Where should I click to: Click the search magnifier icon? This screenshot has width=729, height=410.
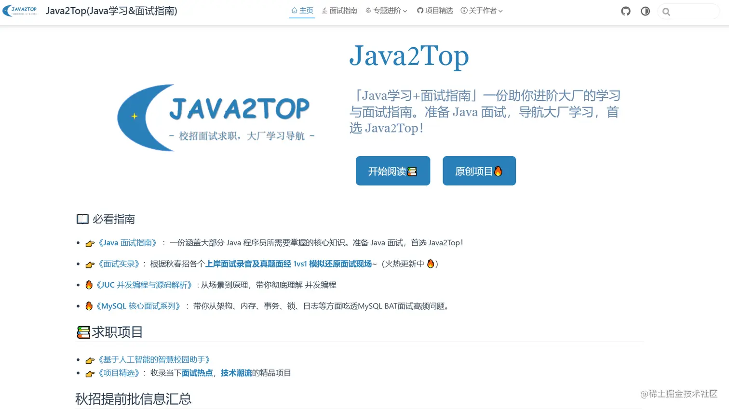click(x=666, y=12)
